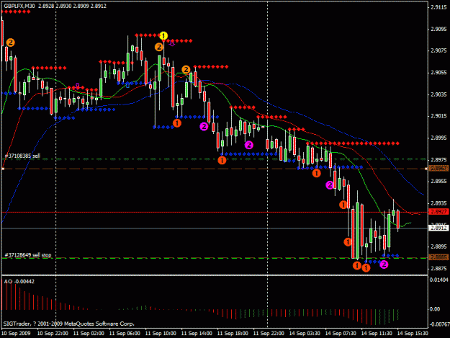Click the orange price tag on the sell stop line
This screenshot has width=450, height=338.
pyautogui.click(x=438, y=257)
